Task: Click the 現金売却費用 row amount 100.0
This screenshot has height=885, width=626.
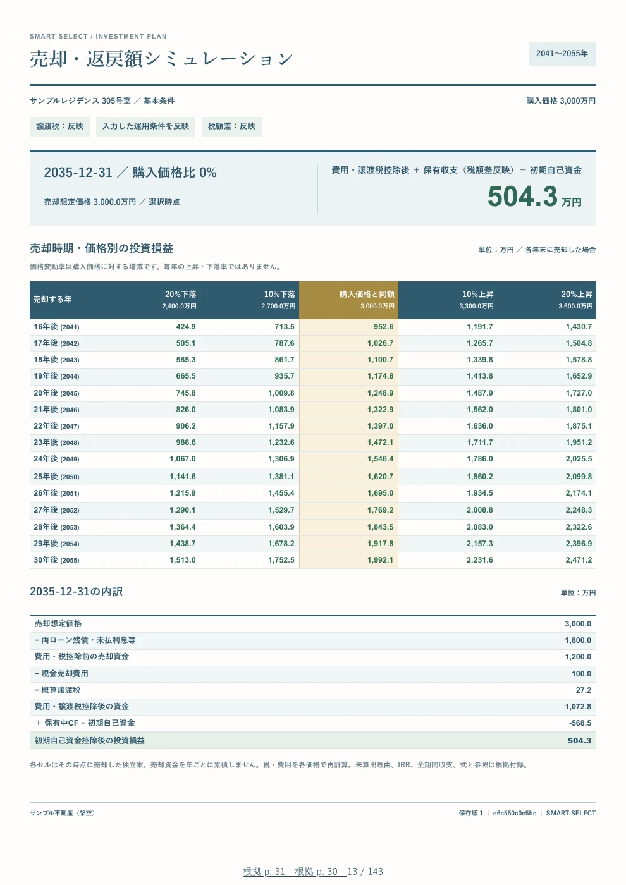Action: [582, 674]
